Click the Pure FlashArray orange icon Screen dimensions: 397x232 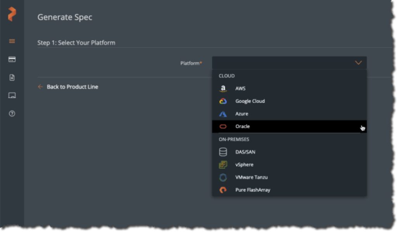click(223, 190)
